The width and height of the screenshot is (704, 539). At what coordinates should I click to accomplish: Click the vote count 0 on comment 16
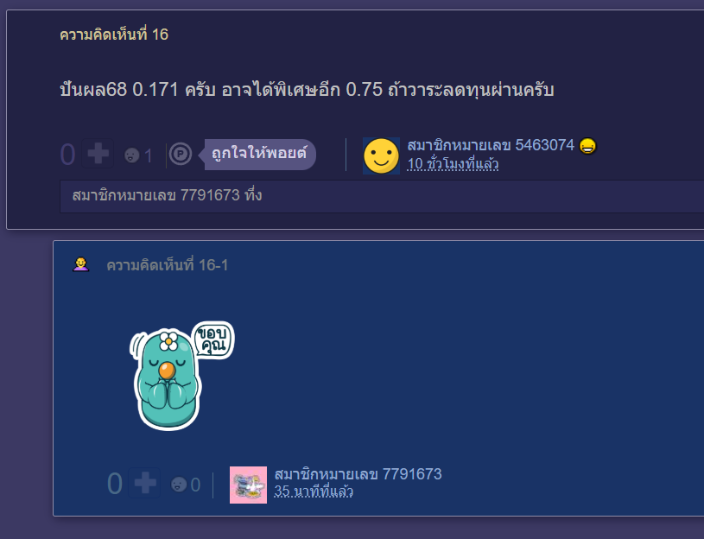click(x=67, y=155)
